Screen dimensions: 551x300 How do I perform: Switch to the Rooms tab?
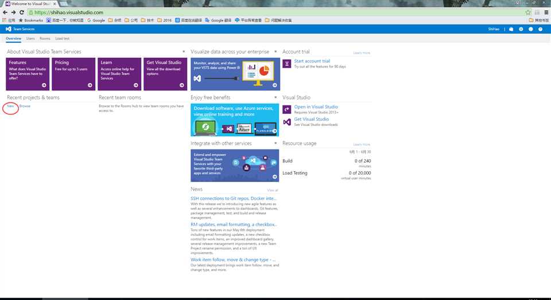click(x=45, y=38)
